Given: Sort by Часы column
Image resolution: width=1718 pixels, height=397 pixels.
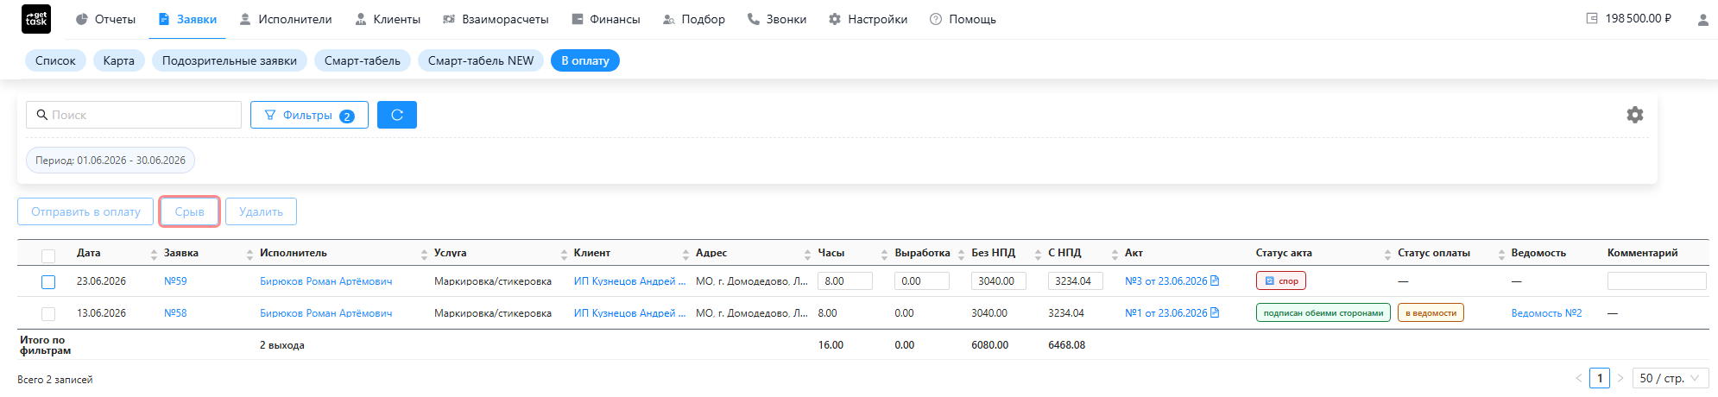Looking at the screenshot, I should coord(884,254).
